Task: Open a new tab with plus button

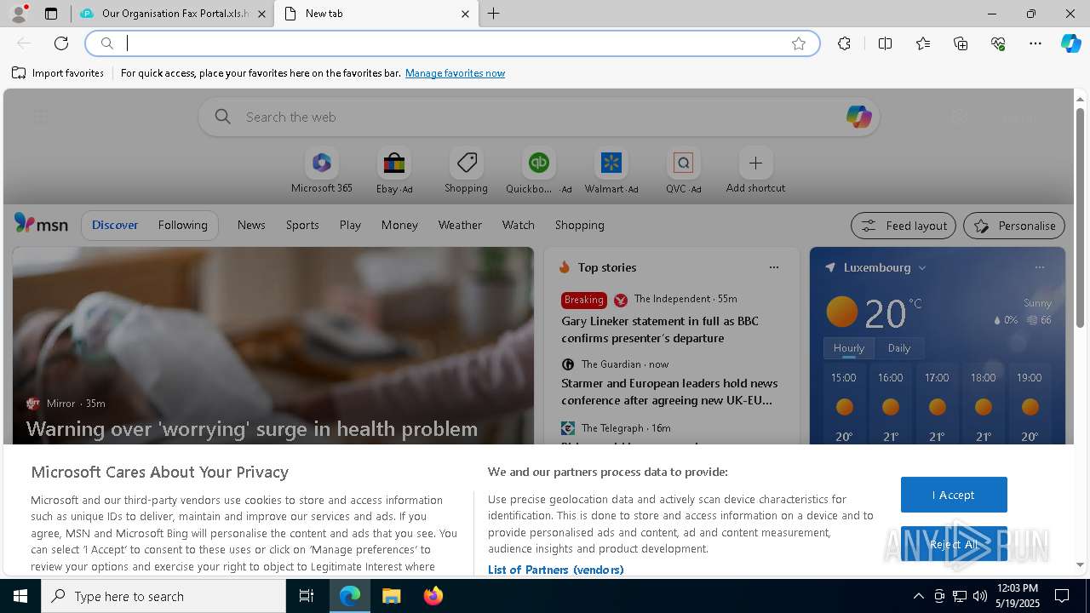Action: point(494,14)
